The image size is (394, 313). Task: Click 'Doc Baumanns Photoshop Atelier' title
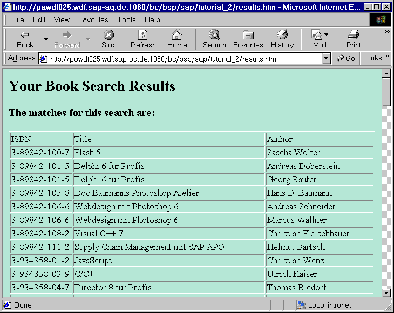point(169,193)
